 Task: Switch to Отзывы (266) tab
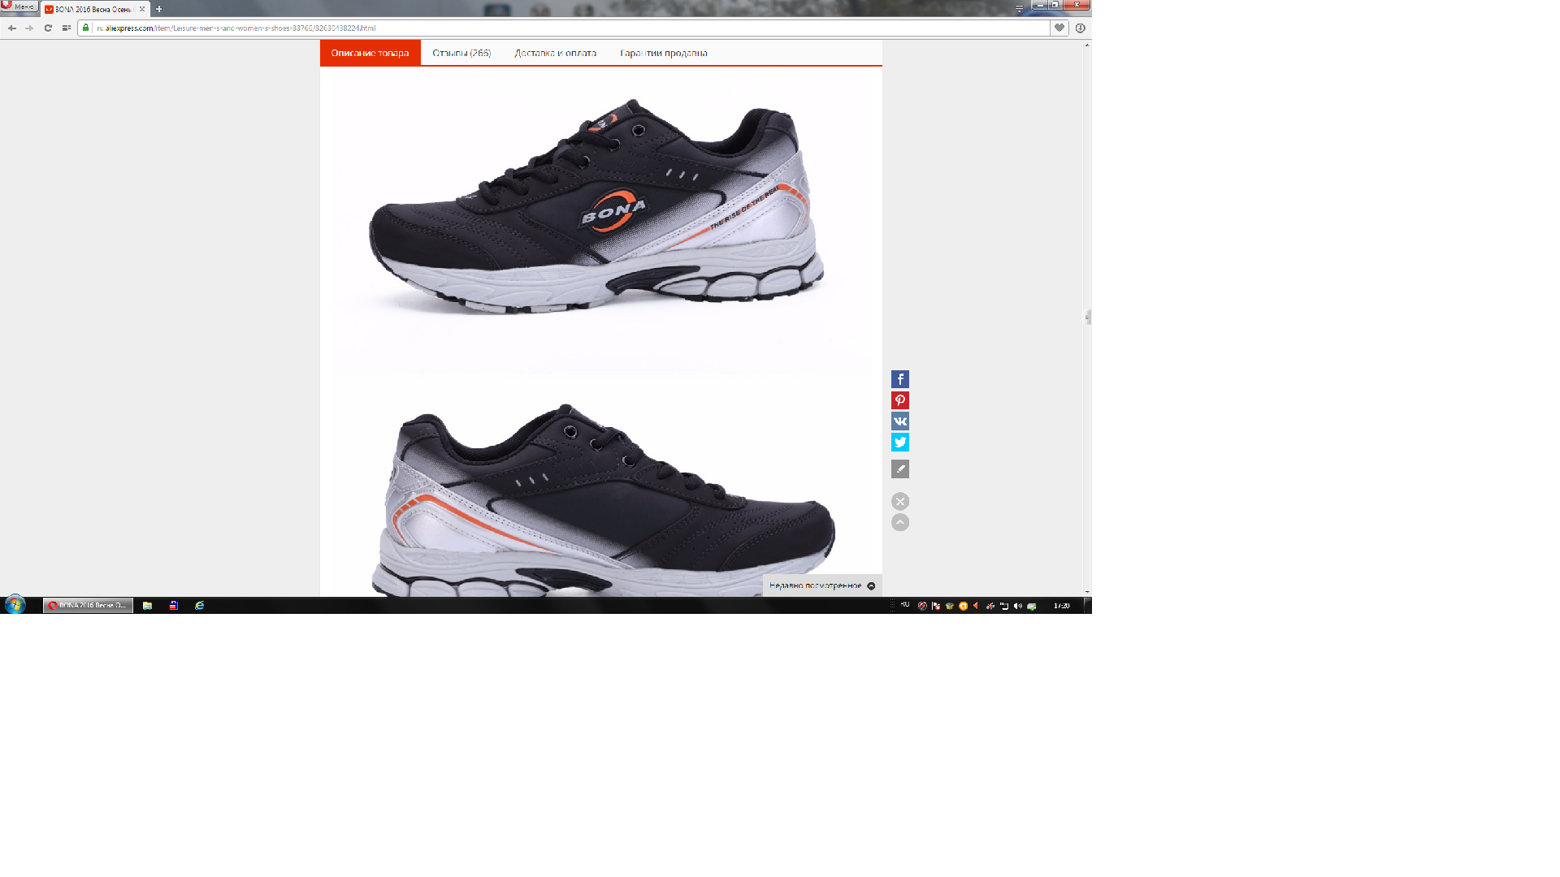461,53
